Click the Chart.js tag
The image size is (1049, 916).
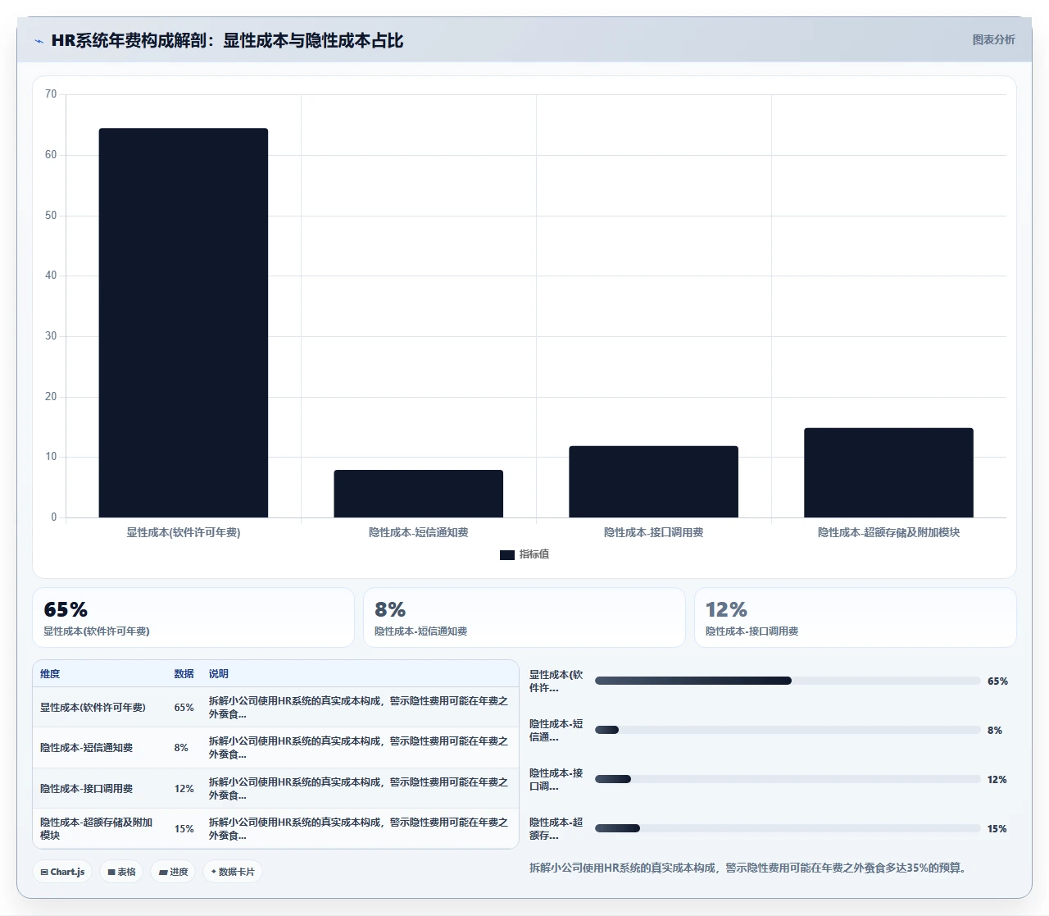pyautogui.click(x=62, y=872)
